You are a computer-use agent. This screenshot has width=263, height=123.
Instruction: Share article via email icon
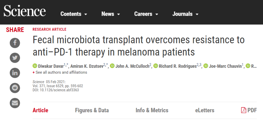coord(15,103)
